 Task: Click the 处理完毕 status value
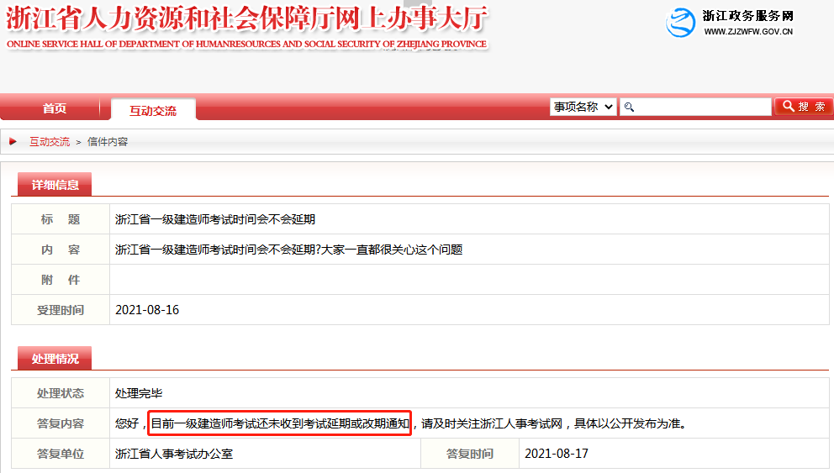tap(139, 392)
